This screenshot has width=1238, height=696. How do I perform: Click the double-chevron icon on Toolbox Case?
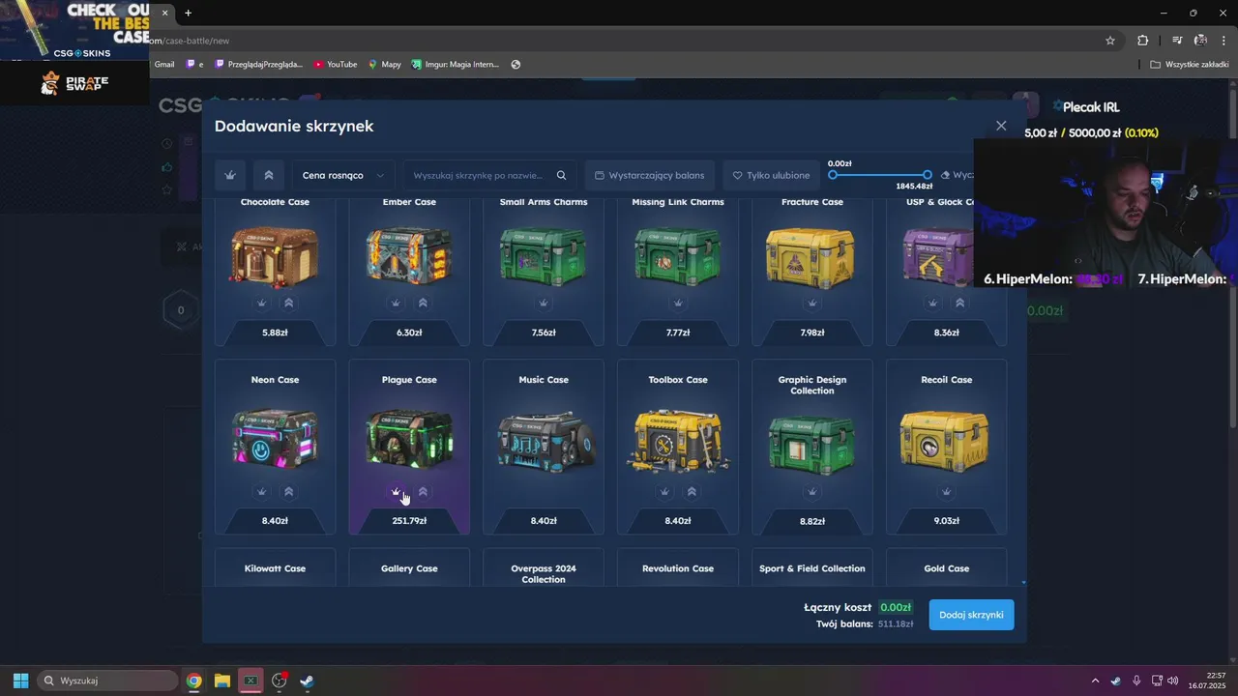[692, 491]
